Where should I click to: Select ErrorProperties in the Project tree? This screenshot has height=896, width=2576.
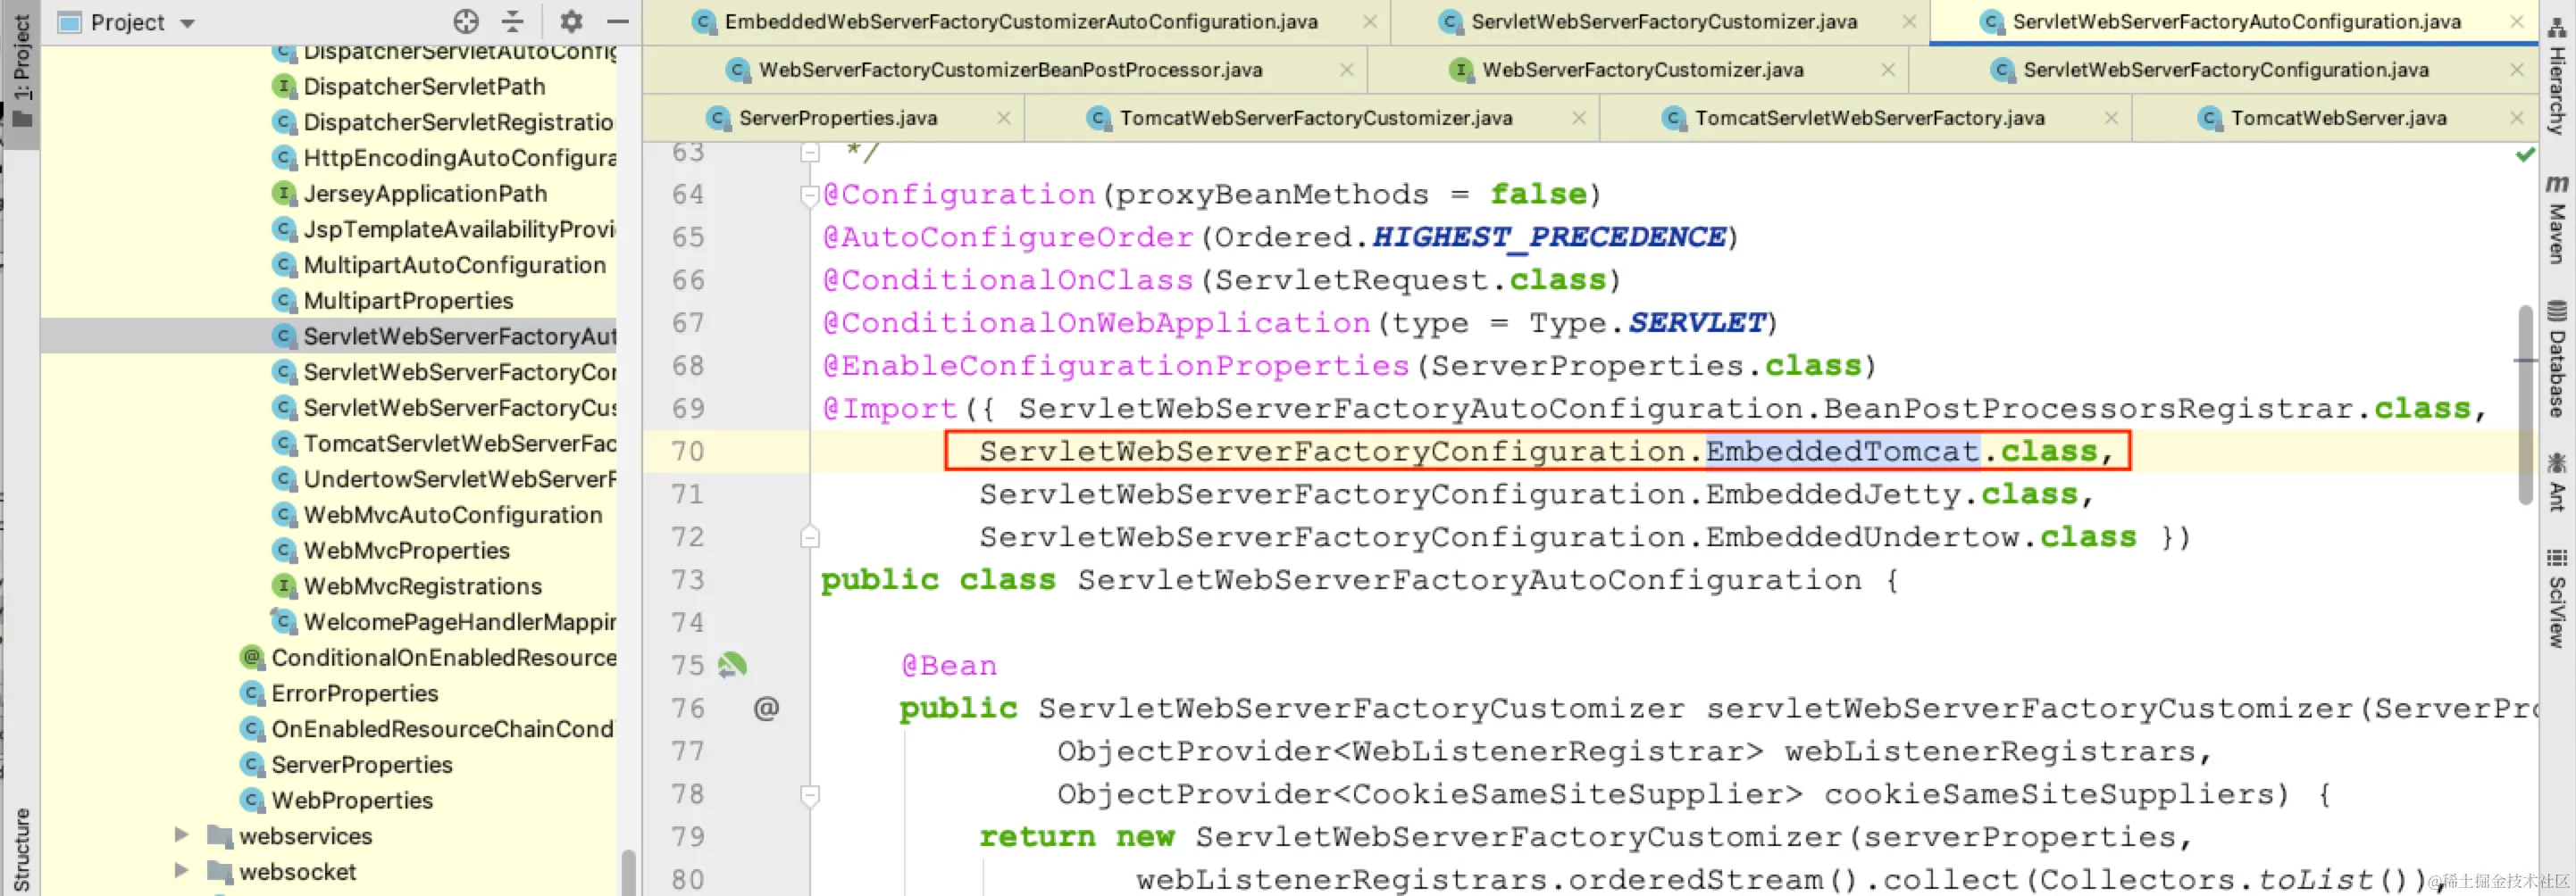[x=354, y=693]
